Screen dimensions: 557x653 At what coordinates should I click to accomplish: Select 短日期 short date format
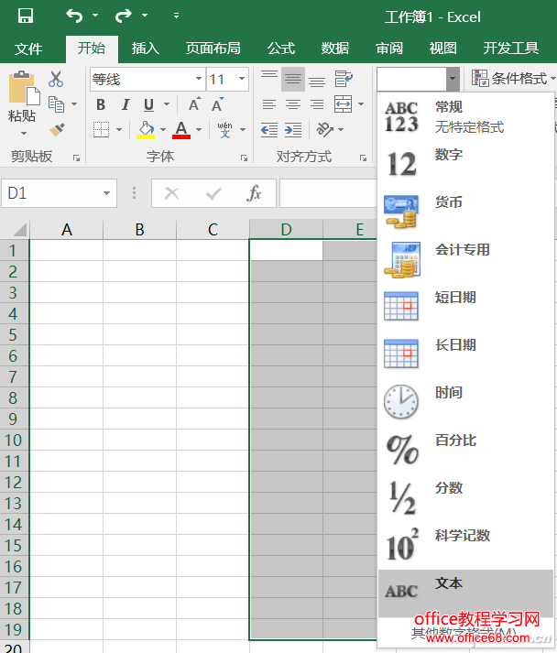pos(465,307)
